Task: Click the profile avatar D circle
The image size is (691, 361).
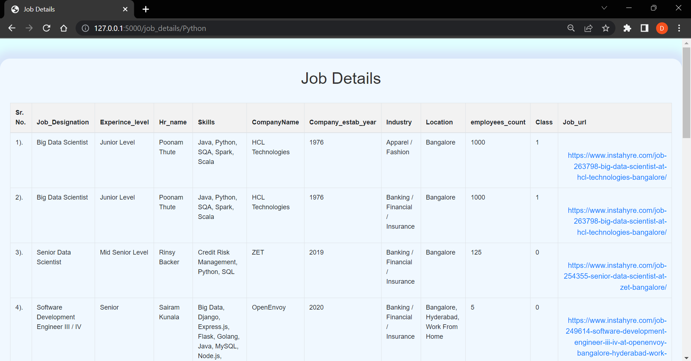Action: click(662, 28)
